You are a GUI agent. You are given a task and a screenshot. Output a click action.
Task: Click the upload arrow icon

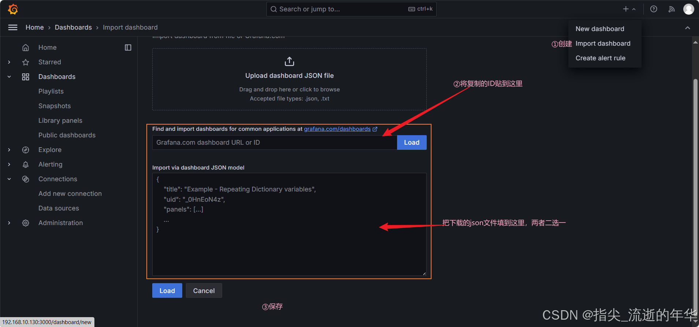(x=289, y=61)
